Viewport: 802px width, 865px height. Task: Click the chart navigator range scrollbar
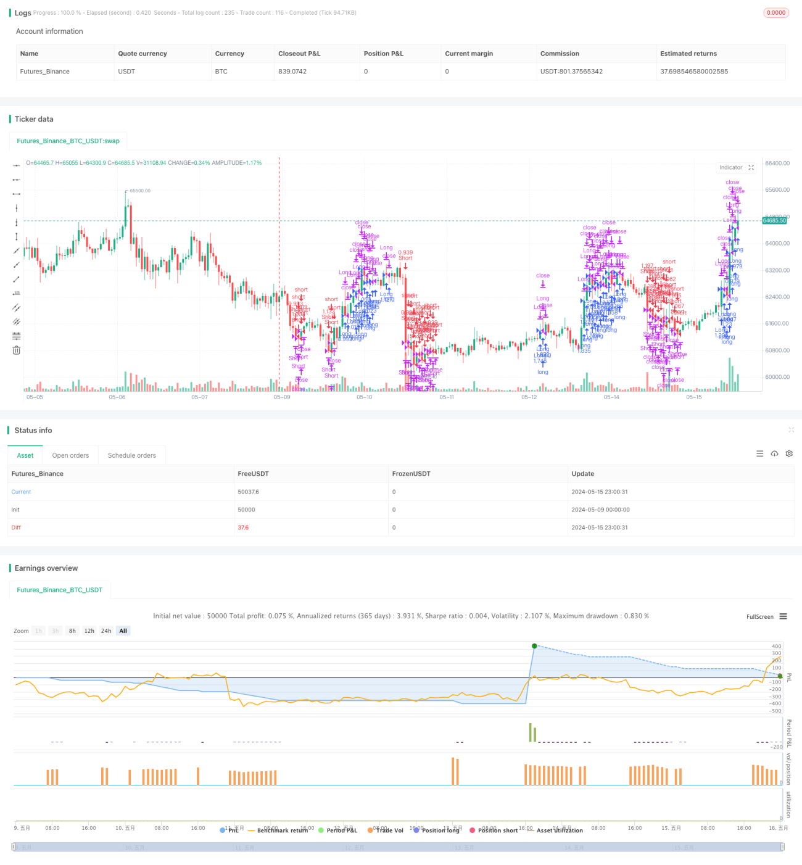coord(398,847)
